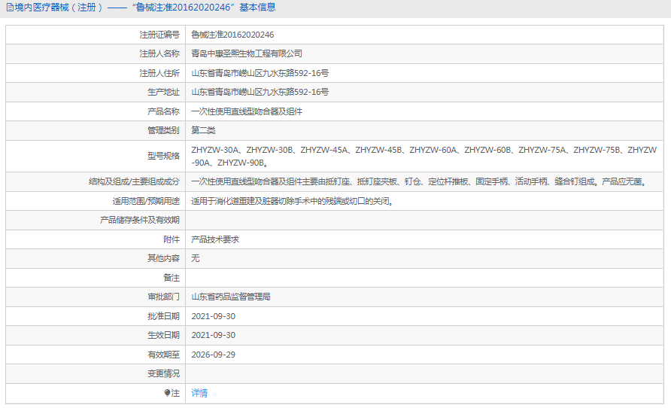Click the 生产地址 label
This screenshot has height=408, width=671.
[163, 92]
